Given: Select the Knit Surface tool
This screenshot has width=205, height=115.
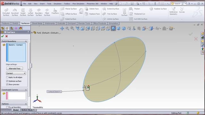Looking at the screenshot, I should (x=124, y=12).
